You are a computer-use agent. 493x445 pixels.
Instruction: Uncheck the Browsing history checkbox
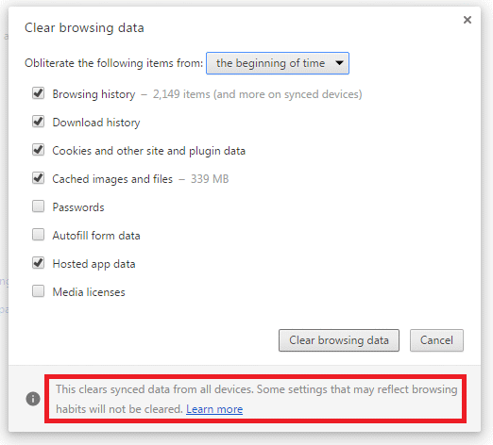38,93
